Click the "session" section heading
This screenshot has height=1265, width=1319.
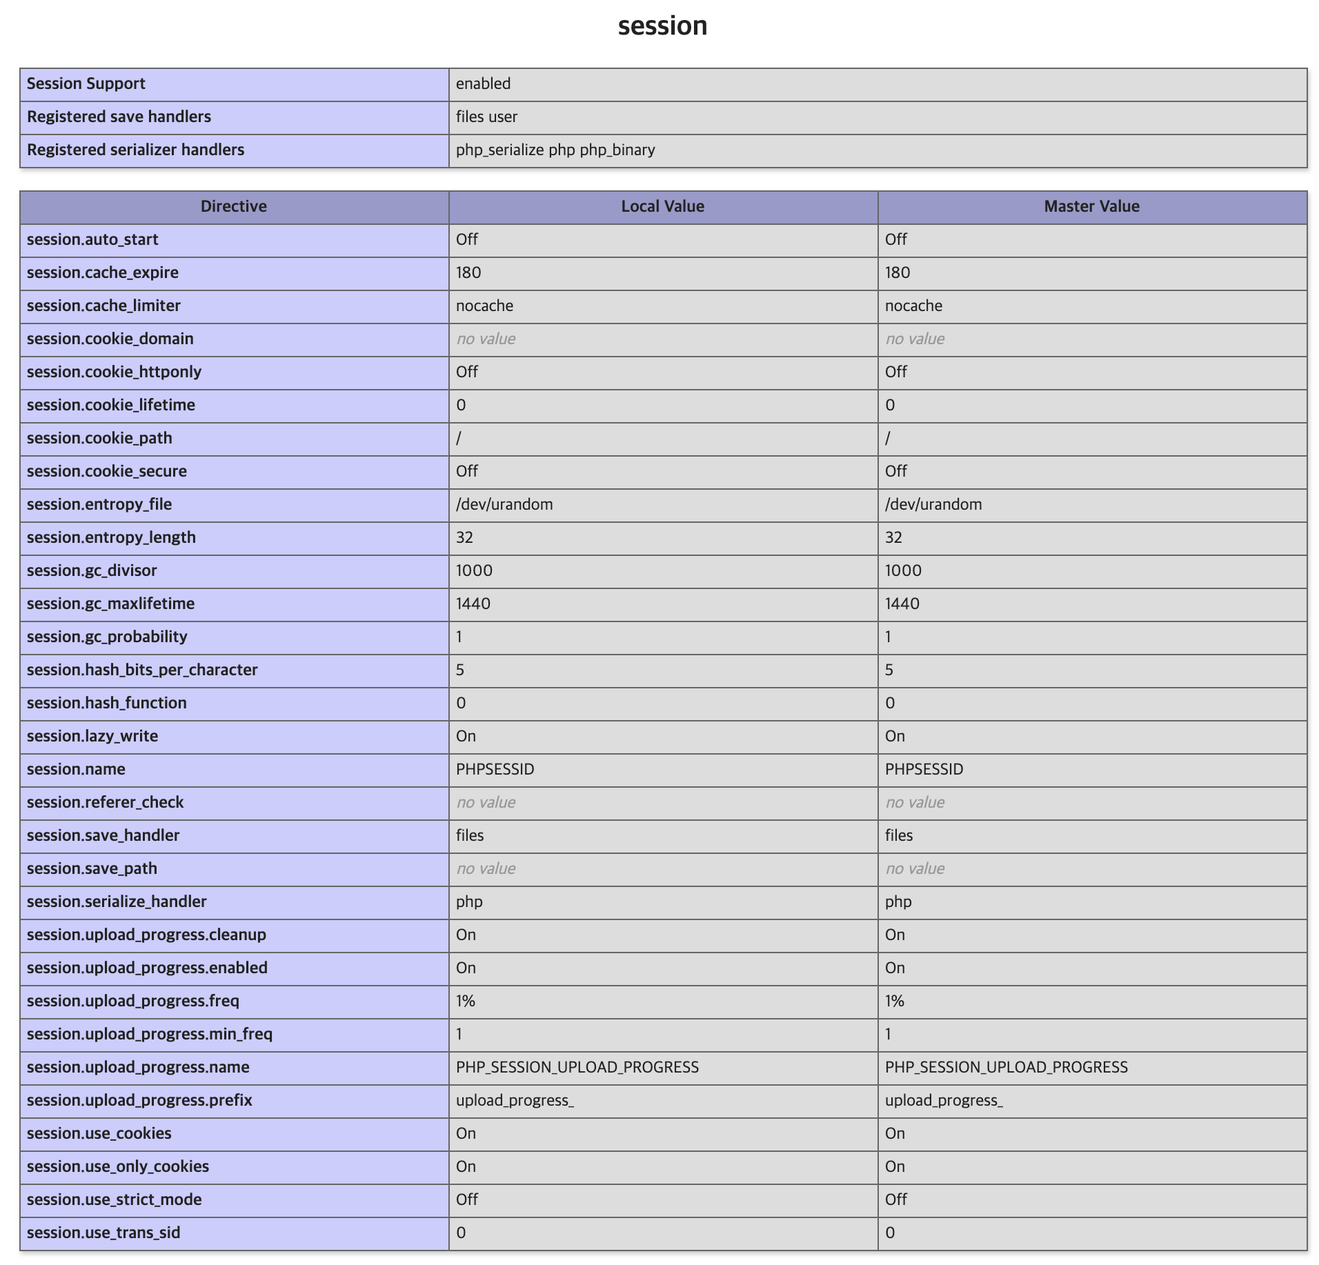tap(662, 26)
